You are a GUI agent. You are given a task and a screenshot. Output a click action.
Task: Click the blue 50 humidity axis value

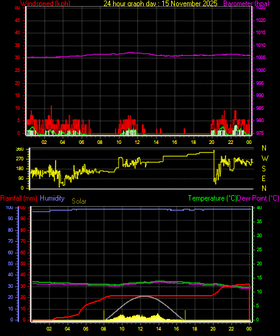10,264
